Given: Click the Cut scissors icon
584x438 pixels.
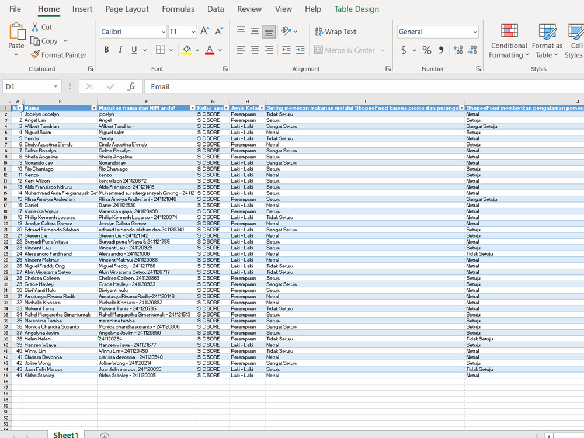Looking at the screenshot, I should tap(35, 27).
